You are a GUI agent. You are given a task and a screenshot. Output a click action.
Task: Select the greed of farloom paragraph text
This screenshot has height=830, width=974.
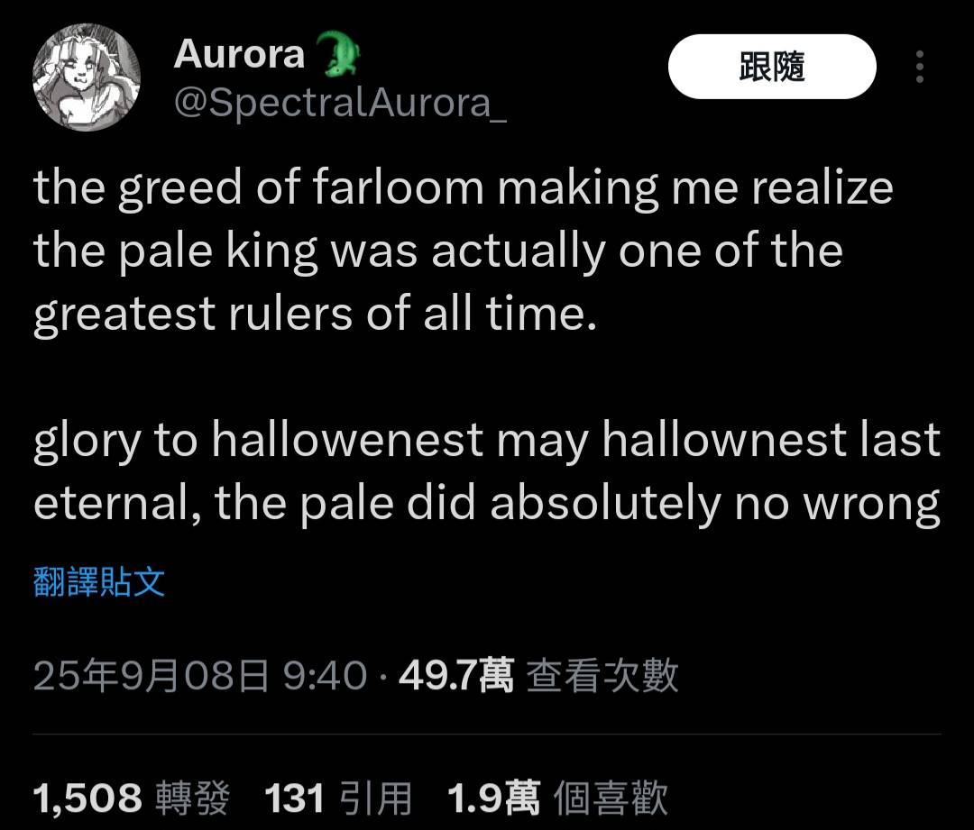(463, 251)
